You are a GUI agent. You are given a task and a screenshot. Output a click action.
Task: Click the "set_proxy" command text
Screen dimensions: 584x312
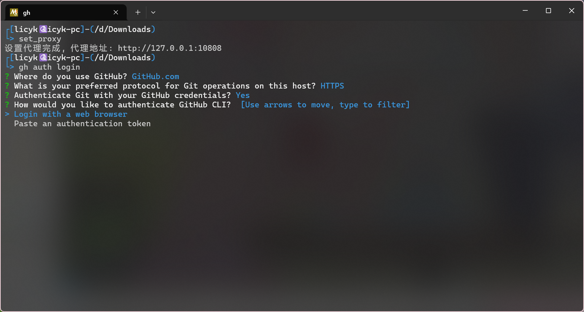click(40, 39)
